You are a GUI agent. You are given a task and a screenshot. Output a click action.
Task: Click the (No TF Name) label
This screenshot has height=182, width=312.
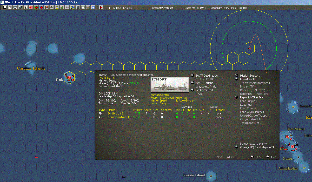(x=107, y=78)
